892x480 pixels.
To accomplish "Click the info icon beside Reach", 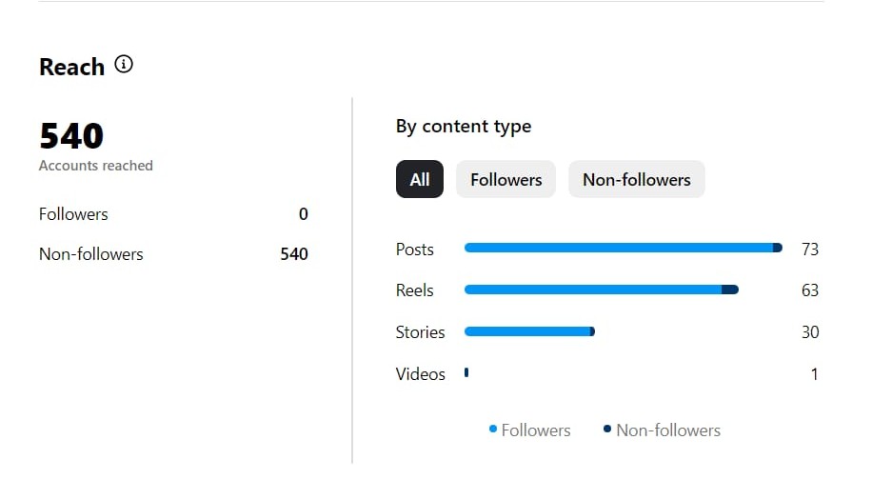I will click(x=124, y=65).
